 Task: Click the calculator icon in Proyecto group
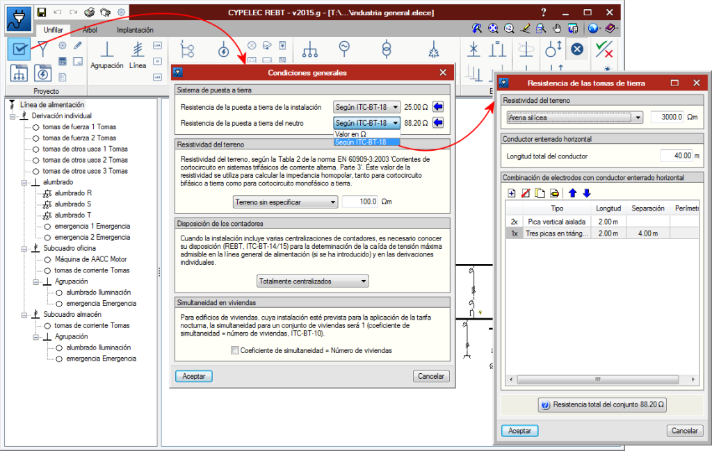coord(63,61)
